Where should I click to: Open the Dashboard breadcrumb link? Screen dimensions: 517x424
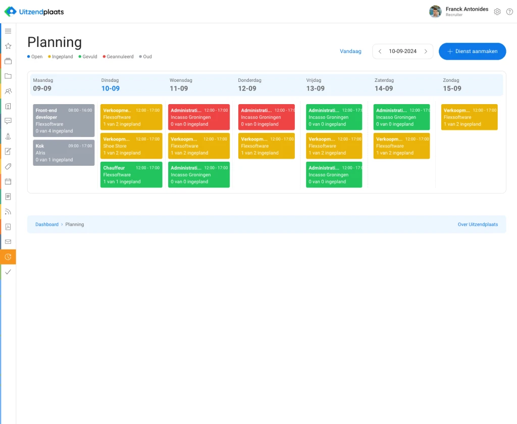(x=47, y=224)
